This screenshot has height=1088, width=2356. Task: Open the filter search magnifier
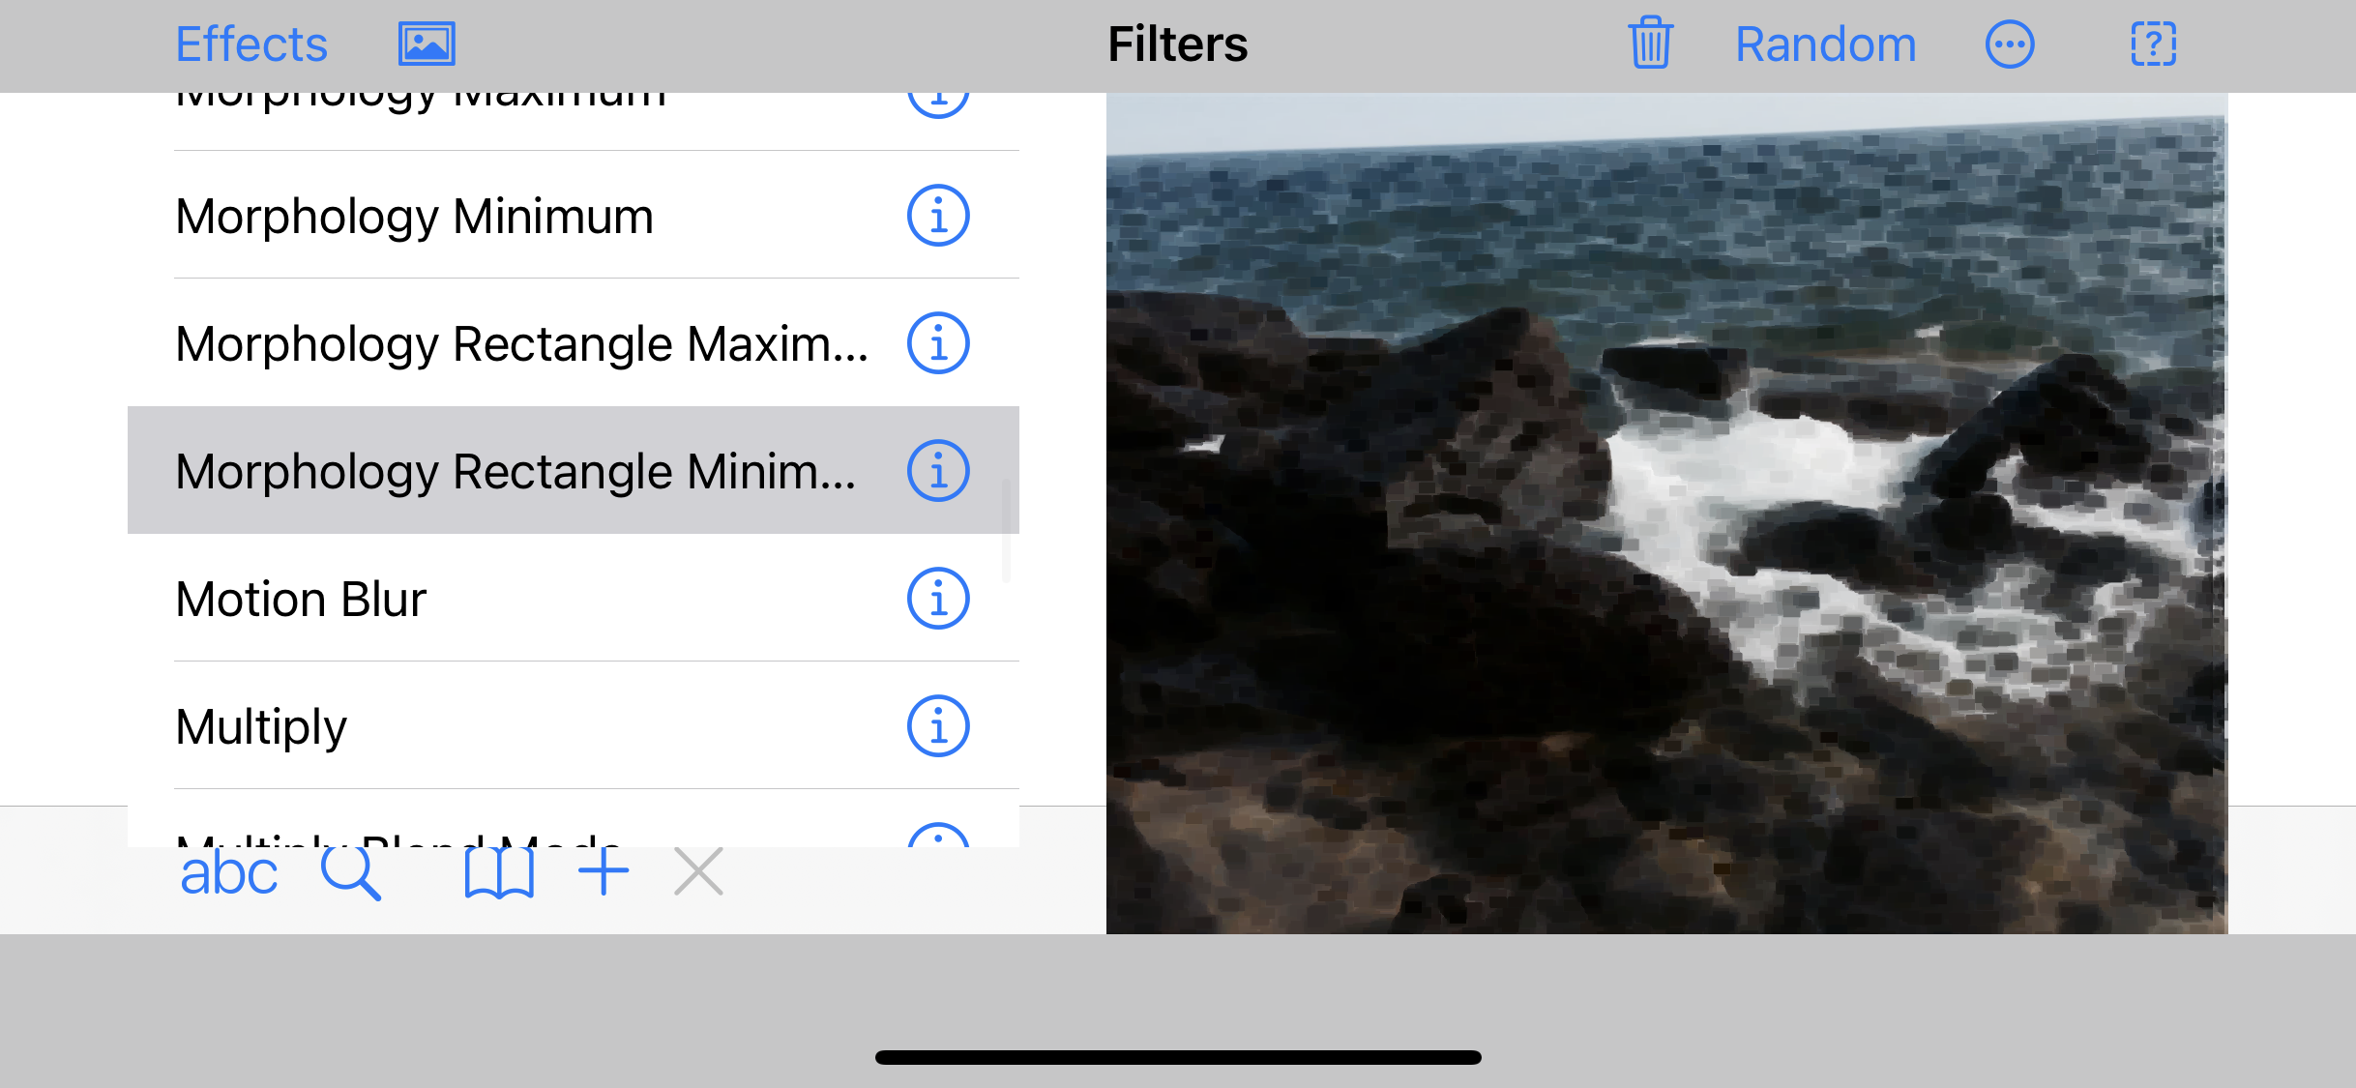[350, 873]
